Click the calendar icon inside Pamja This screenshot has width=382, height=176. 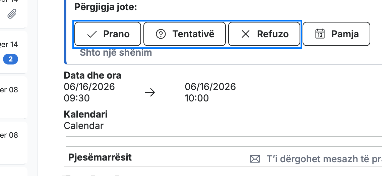pos(320,34)
